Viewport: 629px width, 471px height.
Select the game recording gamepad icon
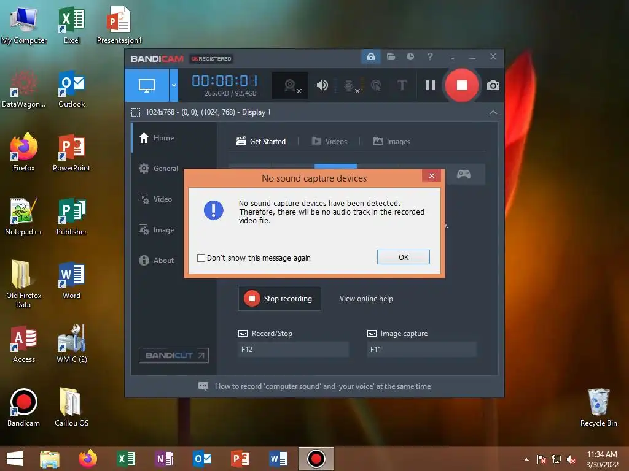point(463,174)
